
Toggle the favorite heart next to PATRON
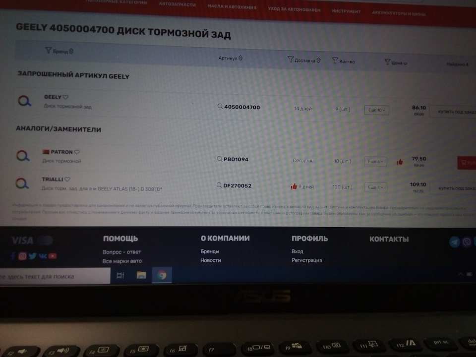tap(77, 152)
